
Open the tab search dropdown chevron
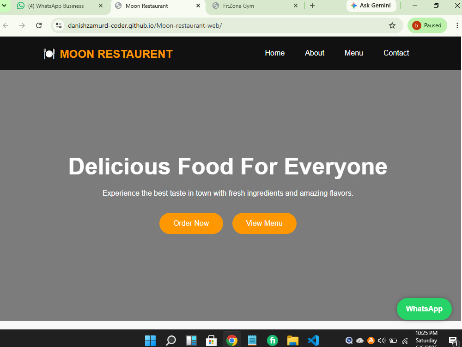coord(4,6)
